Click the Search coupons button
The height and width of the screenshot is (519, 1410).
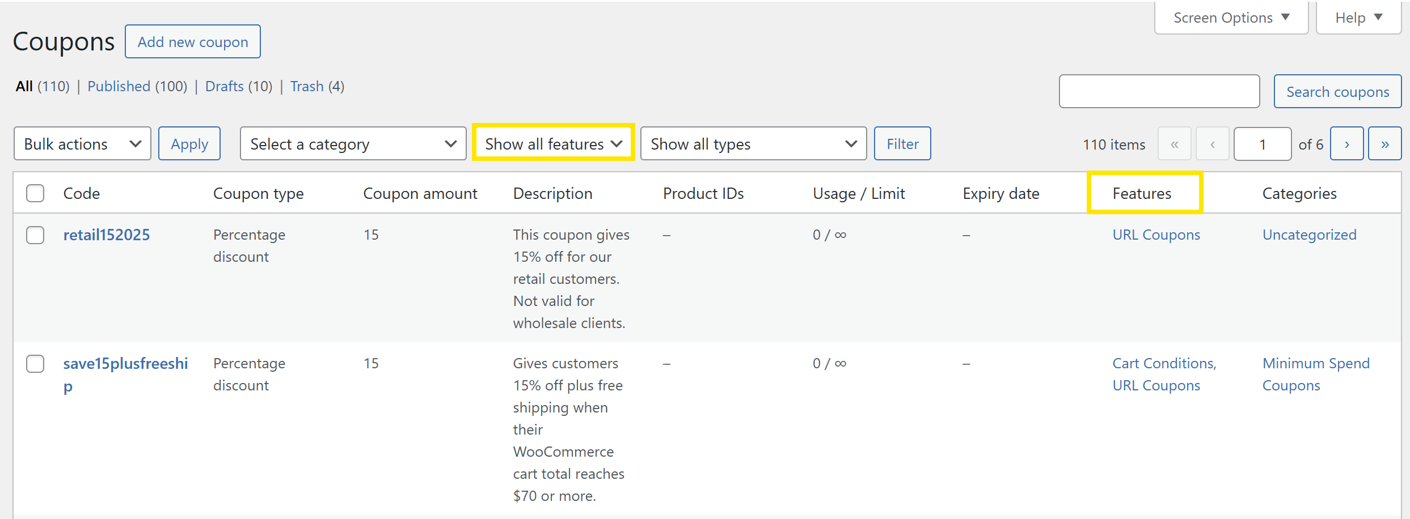click(1337, 92)
